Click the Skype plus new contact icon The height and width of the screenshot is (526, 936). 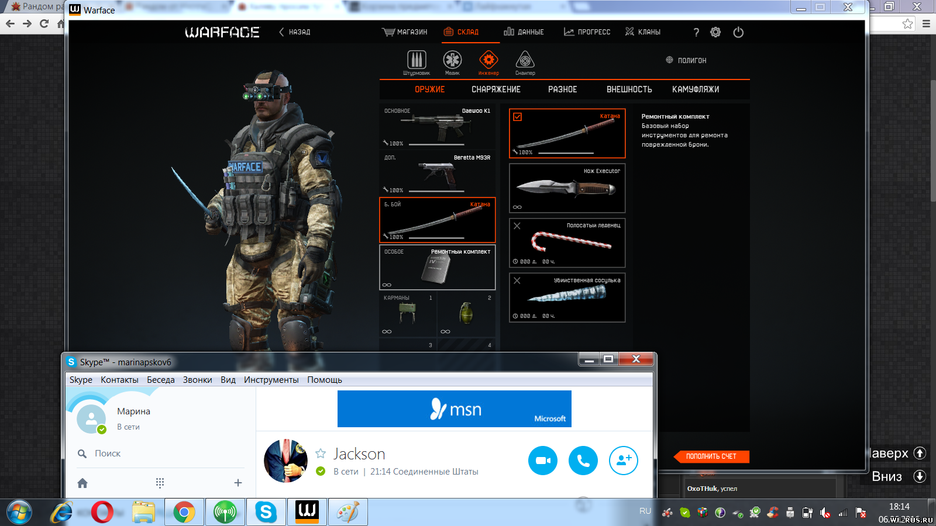pos(238,483)
